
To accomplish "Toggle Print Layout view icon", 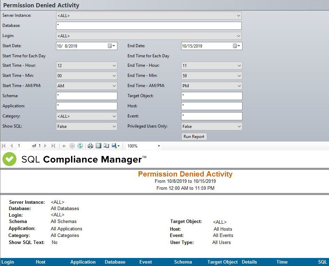I will [x=98, y=146].
